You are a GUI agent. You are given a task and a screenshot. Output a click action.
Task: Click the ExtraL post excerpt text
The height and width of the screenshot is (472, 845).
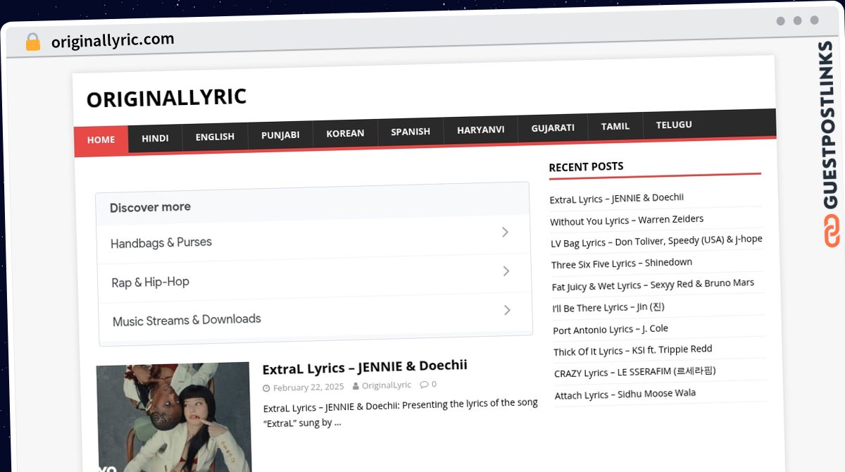click(x=401, y=413)
